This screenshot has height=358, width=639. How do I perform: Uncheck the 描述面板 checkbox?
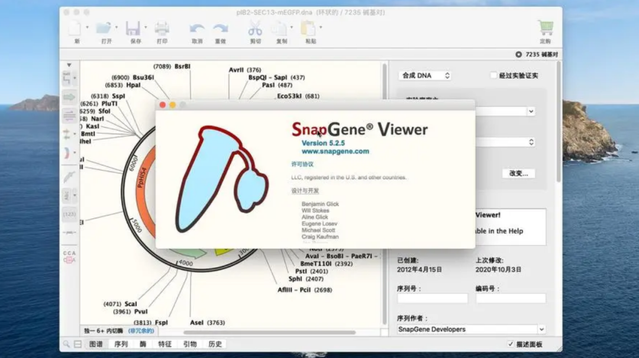click(511, 344)
